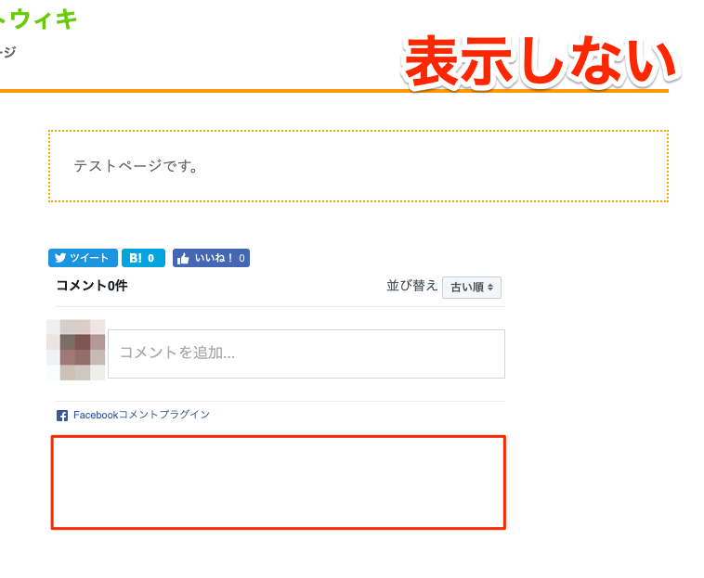Click the green wiki title link
This screenshot has height=578, width=704.
click(x=39, y=19)
